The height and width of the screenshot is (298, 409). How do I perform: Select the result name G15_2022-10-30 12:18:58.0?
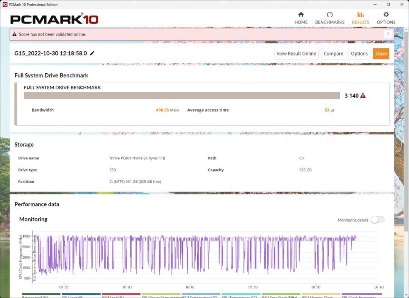pos(51,53)
